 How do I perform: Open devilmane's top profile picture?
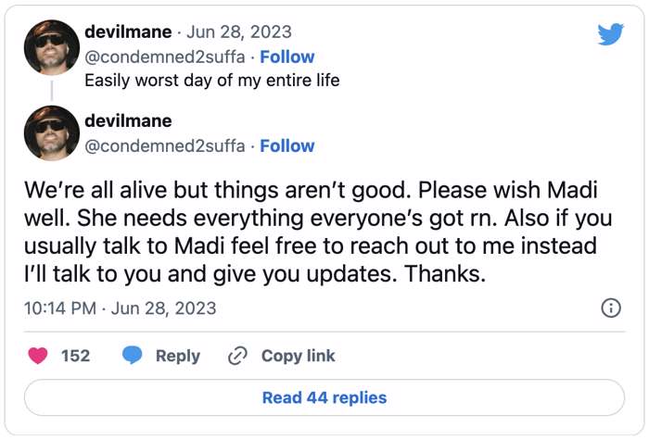[52, 47]
